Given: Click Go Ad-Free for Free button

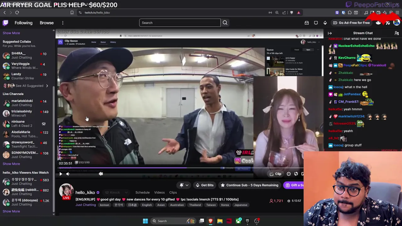Looking at the screenshot, I should pyautogui.click(x=351, y=23).
